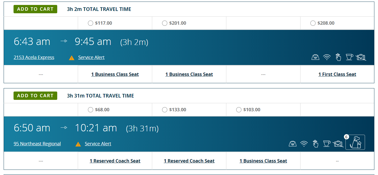Select the $208.00 First Class fare

point(313,23)
